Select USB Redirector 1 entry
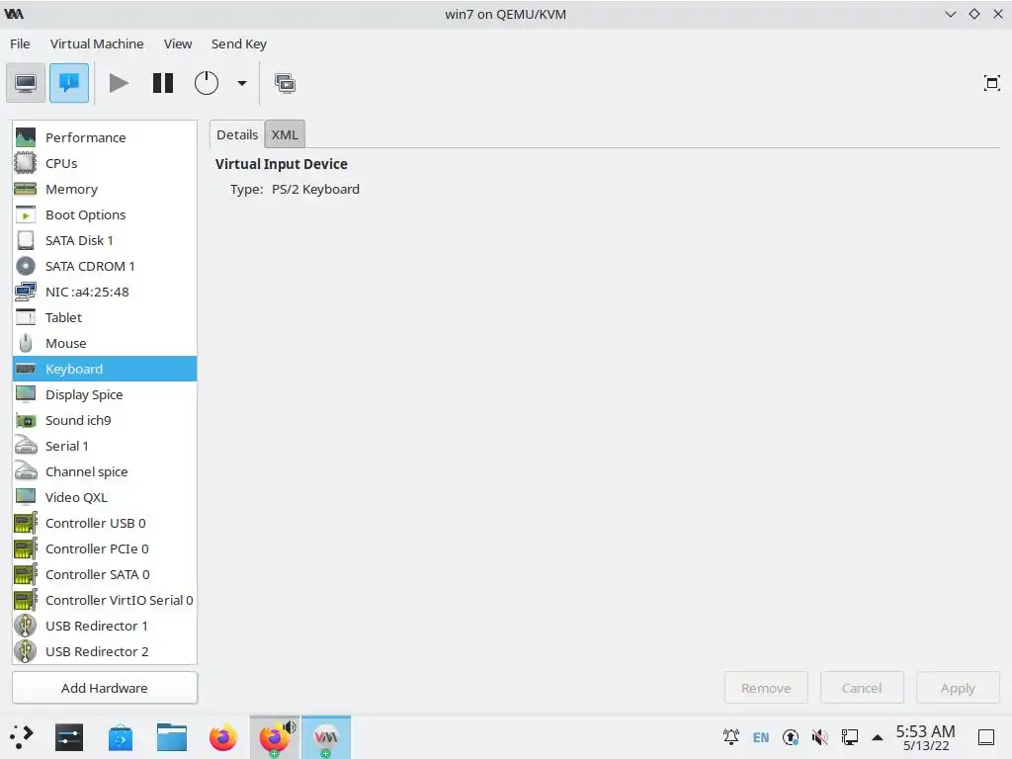 [x=105, y=626]
